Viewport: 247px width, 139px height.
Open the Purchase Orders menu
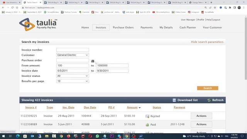123,27
